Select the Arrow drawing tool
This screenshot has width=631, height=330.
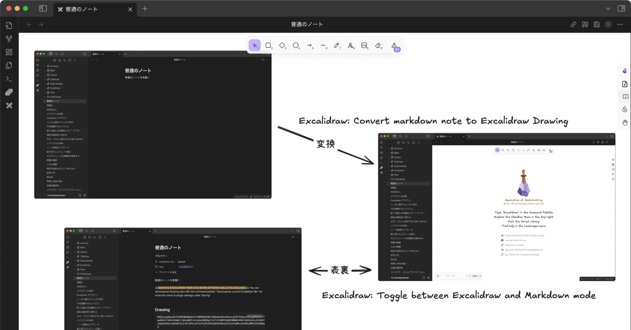[310, 46]
